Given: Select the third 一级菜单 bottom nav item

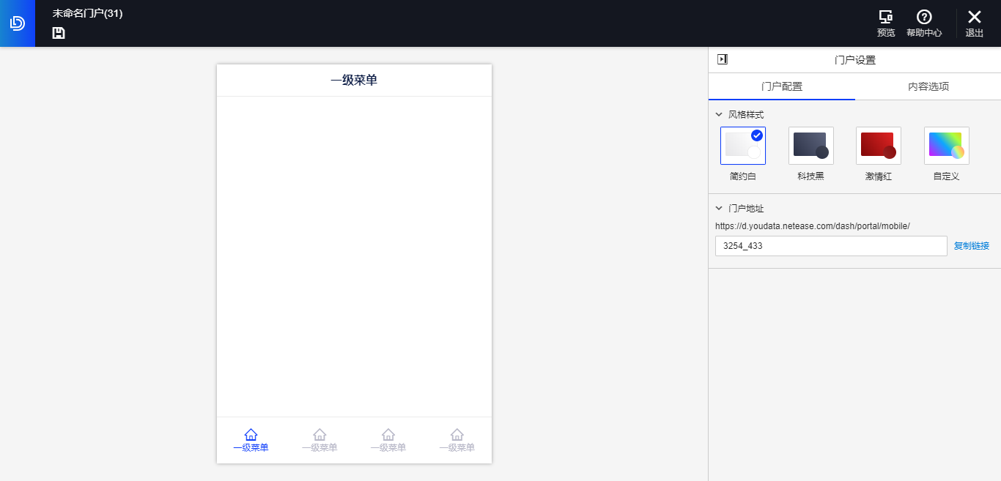Looking at the screenshot, I should [x=388, y=441].
